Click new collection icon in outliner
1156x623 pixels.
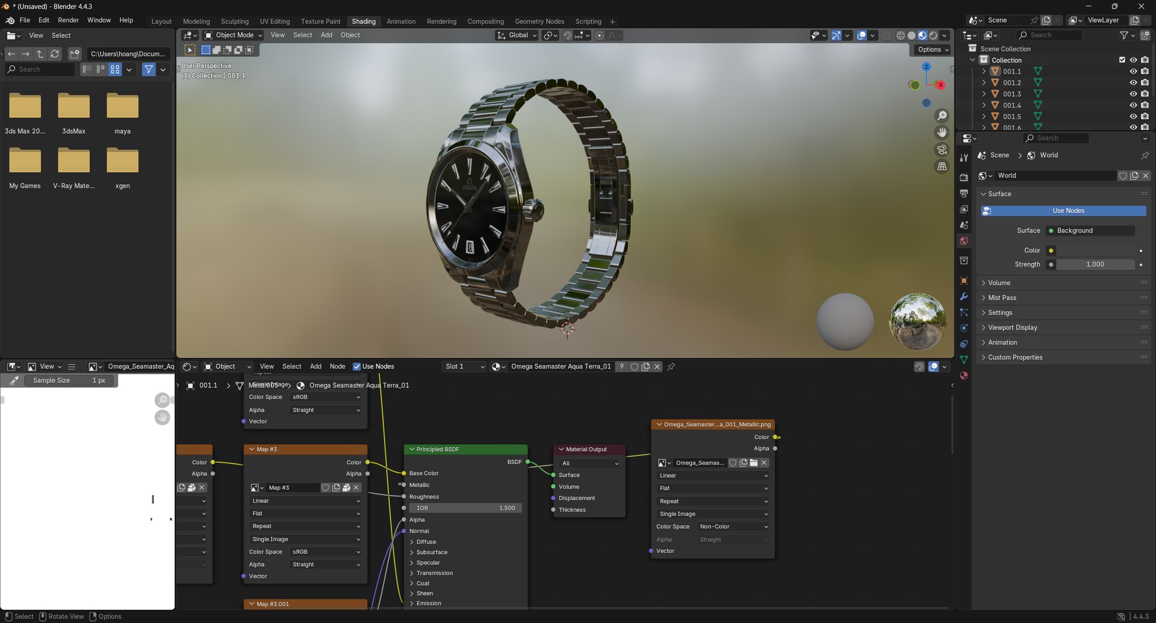click(1145, 36)
